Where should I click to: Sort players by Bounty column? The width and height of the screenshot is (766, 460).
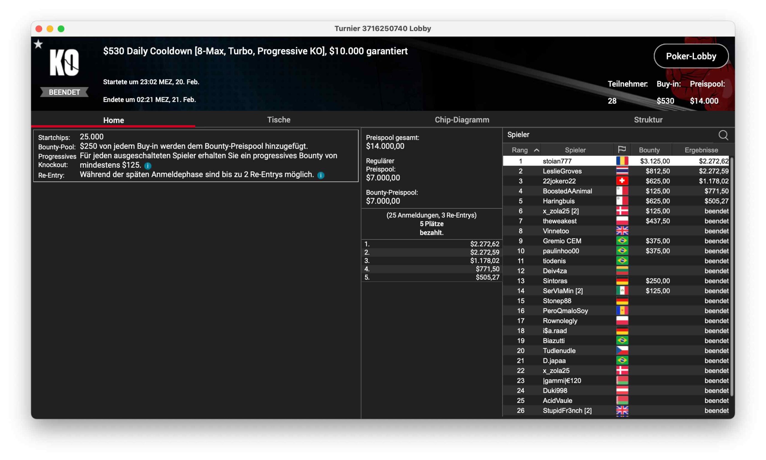coord(649,150)
